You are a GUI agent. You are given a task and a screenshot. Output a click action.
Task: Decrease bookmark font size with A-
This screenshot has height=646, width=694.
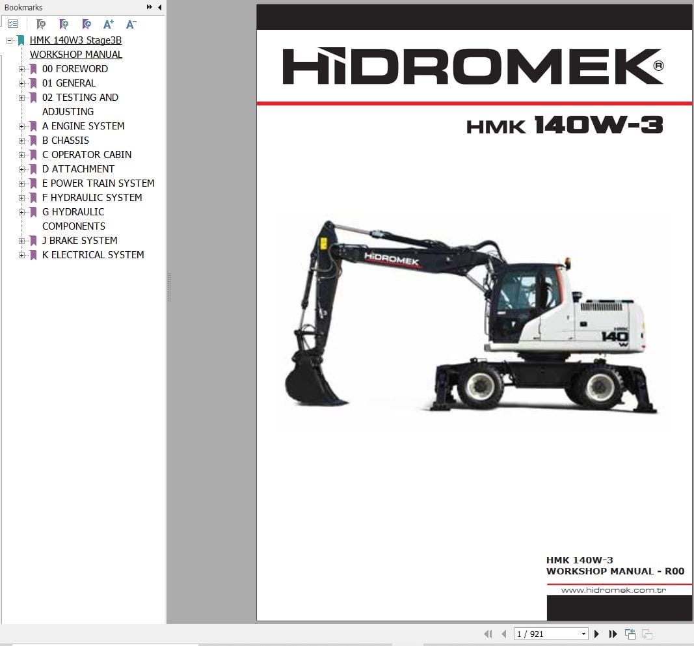131,24
